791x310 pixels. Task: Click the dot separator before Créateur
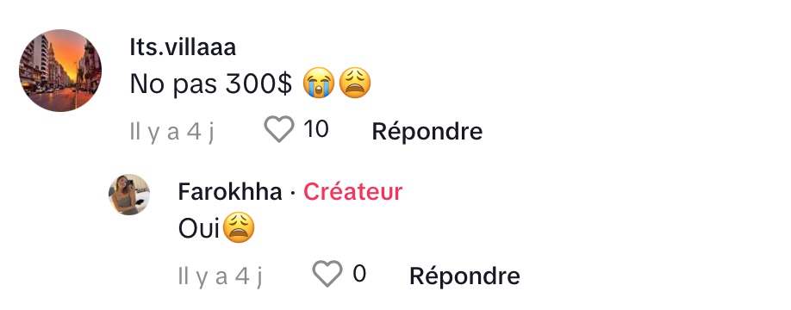(x=293, y=193)
